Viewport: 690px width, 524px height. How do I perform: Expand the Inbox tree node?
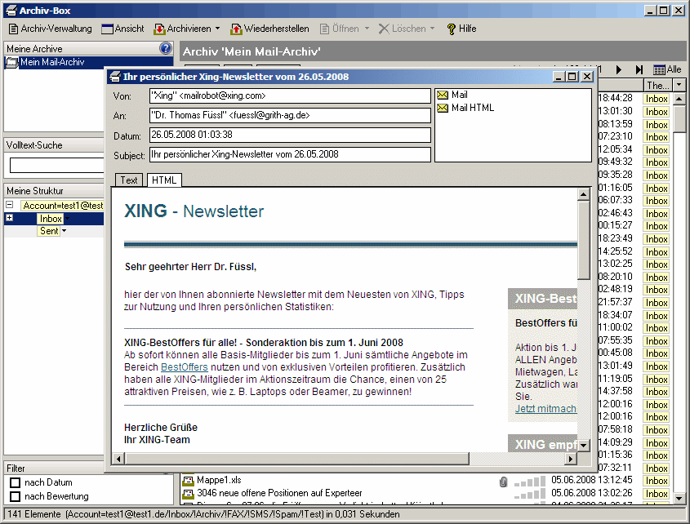9,219
